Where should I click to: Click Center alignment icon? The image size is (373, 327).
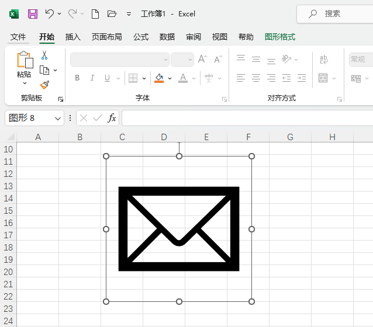(256, 78)
